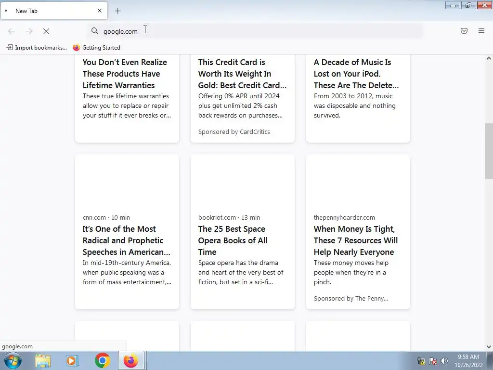This screenshot has width=493, height=370.
Task: Click the 'From 2003 to 2012, music' description
Action: pos(355,106)
